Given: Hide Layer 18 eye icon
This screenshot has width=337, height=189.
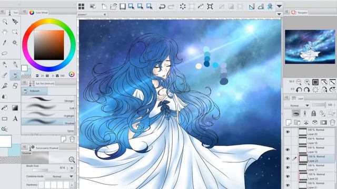Looking at the screenshot, I should pyautogui.click(x=288, y=150).
